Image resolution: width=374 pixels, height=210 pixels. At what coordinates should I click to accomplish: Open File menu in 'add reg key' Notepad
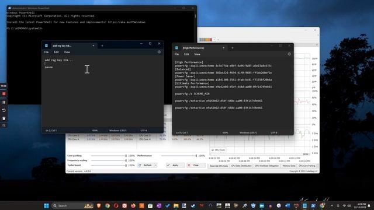pos(46,52)
